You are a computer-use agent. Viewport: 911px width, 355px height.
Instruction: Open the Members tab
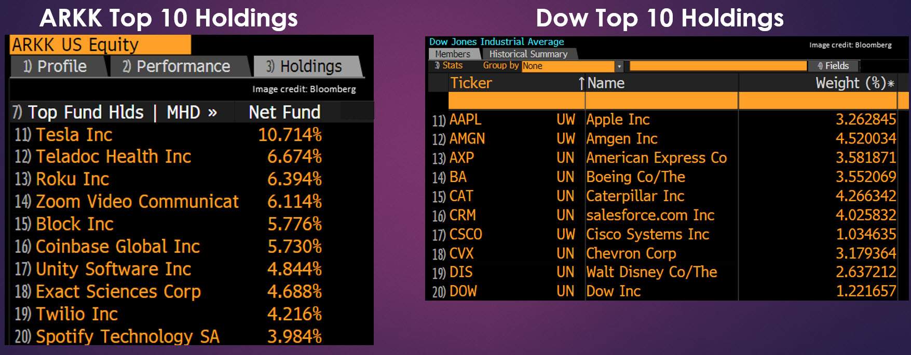coord(453,54)
